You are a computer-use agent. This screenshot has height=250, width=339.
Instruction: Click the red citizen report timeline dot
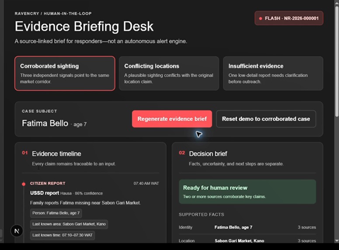[24, 184]
